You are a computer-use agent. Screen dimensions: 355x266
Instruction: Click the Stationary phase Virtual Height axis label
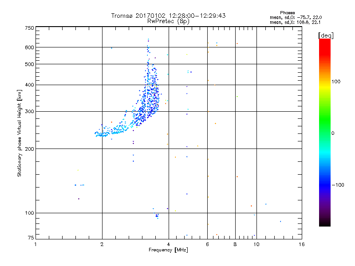[19, 133]
